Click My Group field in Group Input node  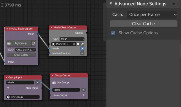pos(23,97)
